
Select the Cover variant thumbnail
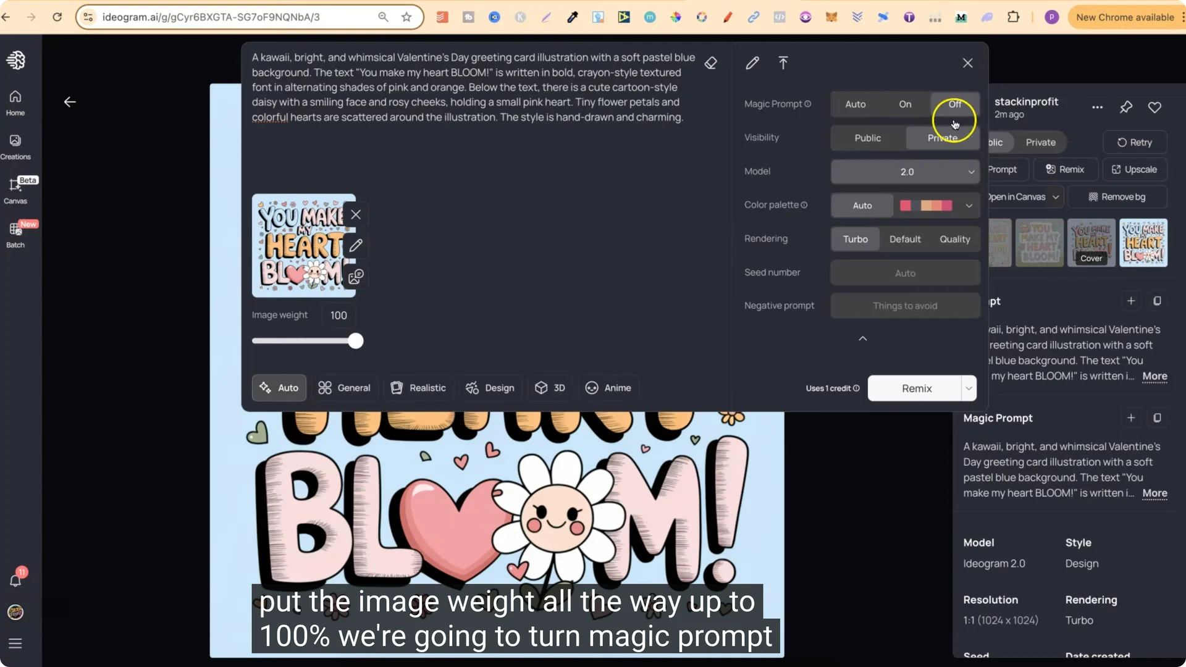(1091, 243)
